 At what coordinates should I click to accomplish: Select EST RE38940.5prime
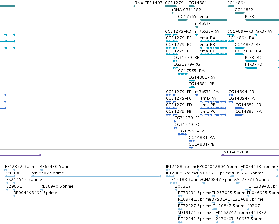coord(41,190)
